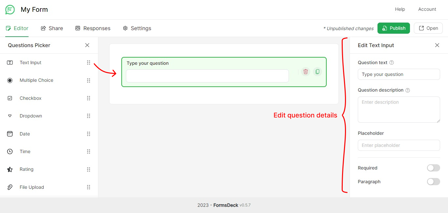Close the Questions Picker panel
This screenshot has height=213, width=448.
[87, 45]
